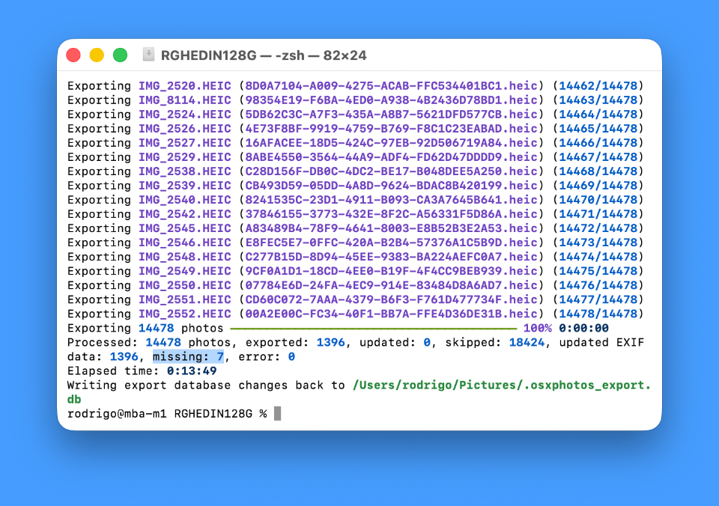The width and height of the screenshot is (719, 506).
Task: Click the rodrigo@mba-m1 prompt text
Action: click(x=117, y=413)
